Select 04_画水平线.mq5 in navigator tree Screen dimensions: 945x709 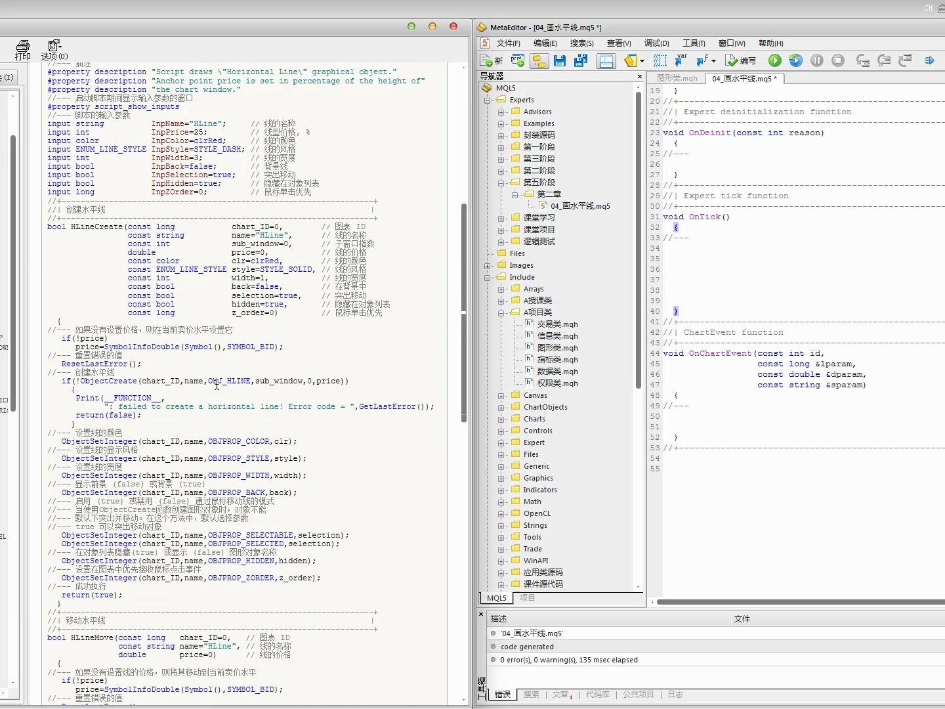pyautogui.click(x=580, y=206)
